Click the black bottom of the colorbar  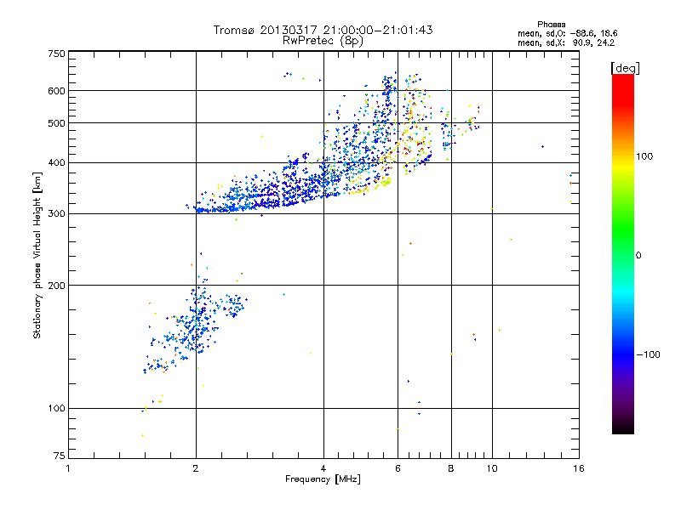click(x=623, y=428)
